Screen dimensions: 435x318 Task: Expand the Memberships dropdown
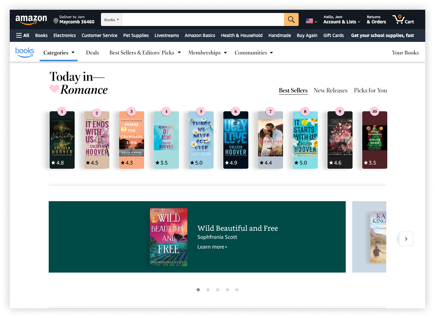coord(207,53)
